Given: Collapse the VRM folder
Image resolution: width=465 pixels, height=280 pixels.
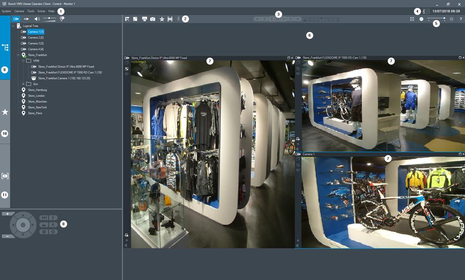Looking at the screenshot, I should click(23, 61).
